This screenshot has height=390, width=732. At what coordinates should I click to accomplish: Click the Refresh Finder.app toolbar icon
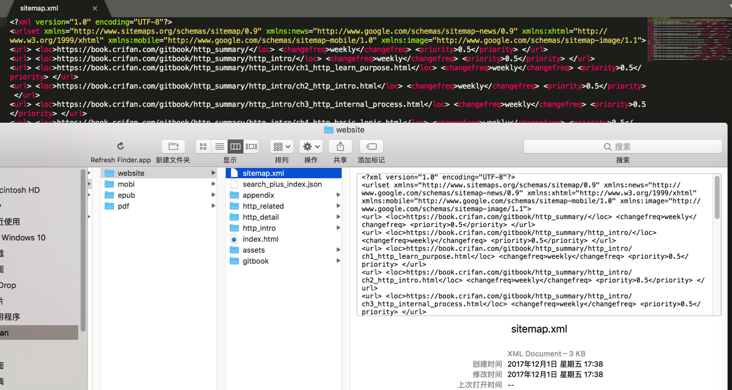pos(120,146)
